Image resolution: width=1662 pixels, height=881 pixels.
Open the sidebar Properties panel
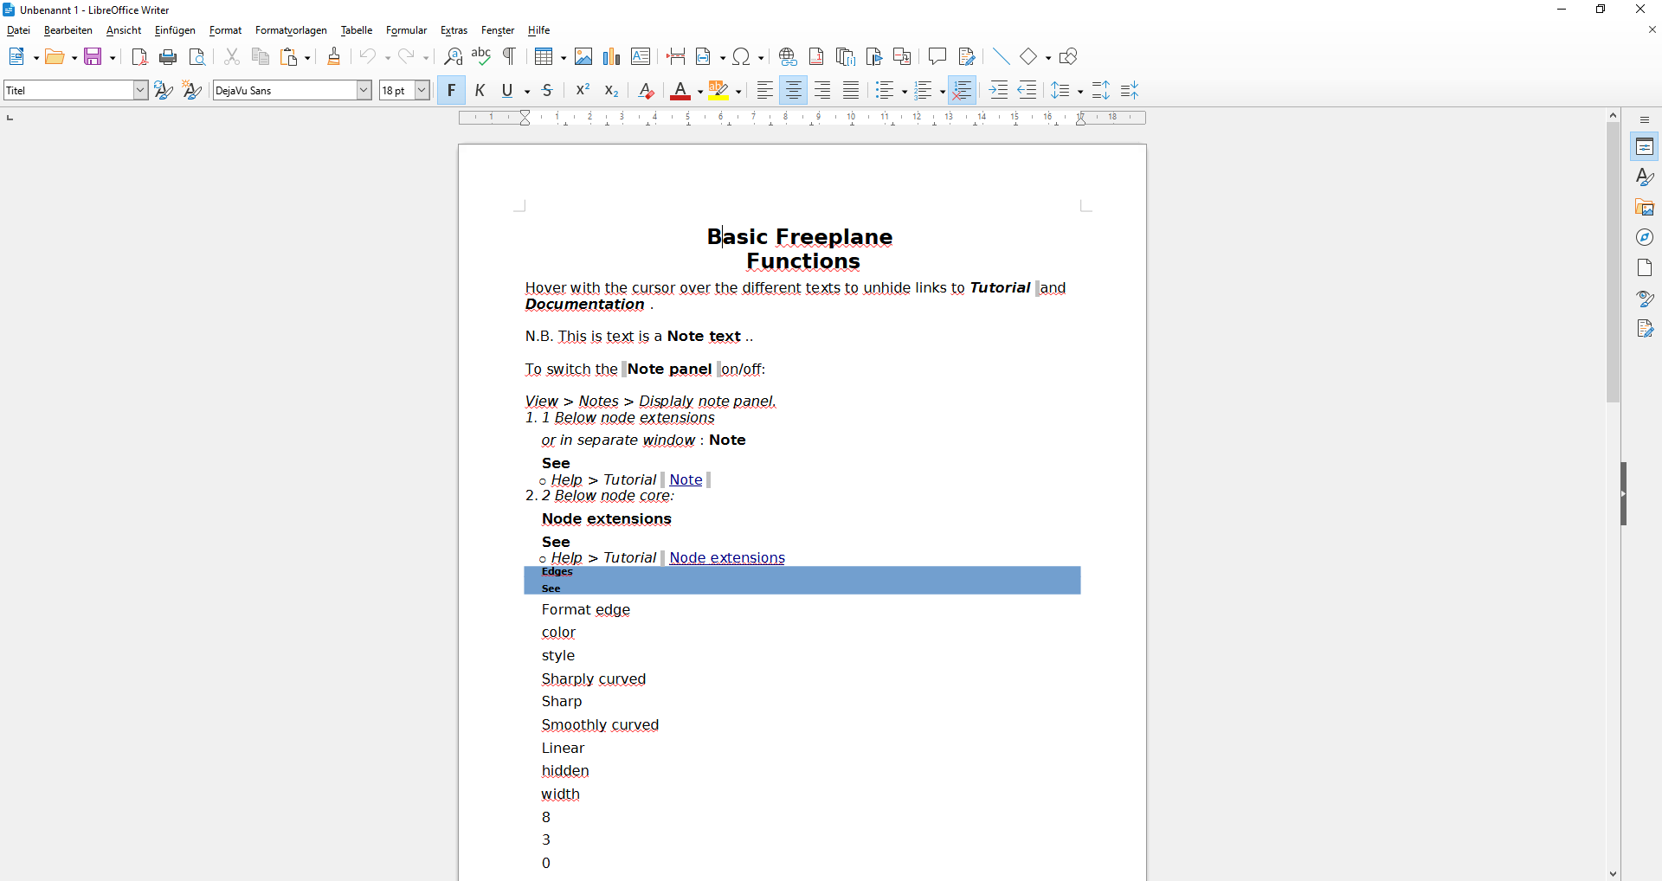pos(1645,146)
